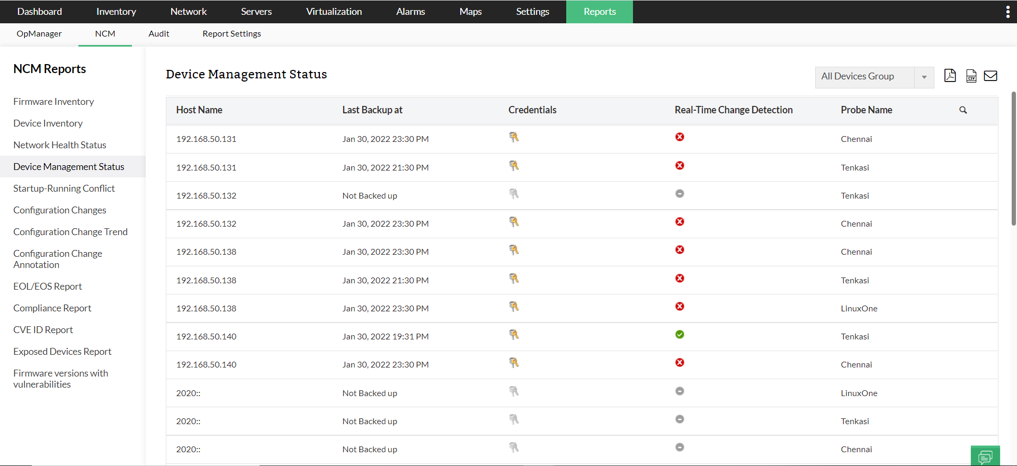Click the table search magnifier icon

963,110
